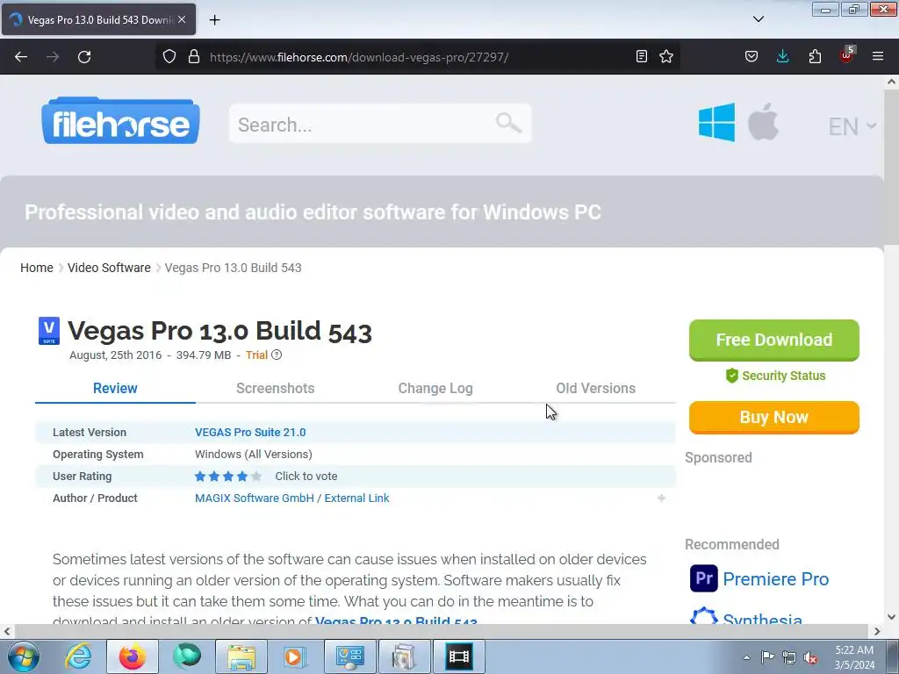Open the media player taskbar icon
Image resolution: width=899 pixels, height=674 pixels.
[x=295, y=656]
